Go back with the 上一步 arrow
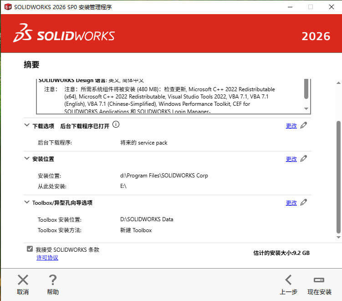The image size is (342, 301). click(288, 280)
